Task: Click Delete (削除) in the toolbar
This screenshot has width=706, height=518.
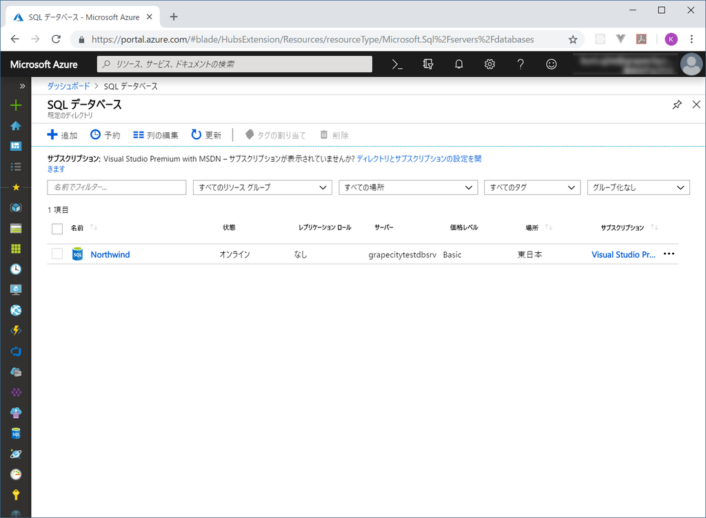Action: coord(334,135)
